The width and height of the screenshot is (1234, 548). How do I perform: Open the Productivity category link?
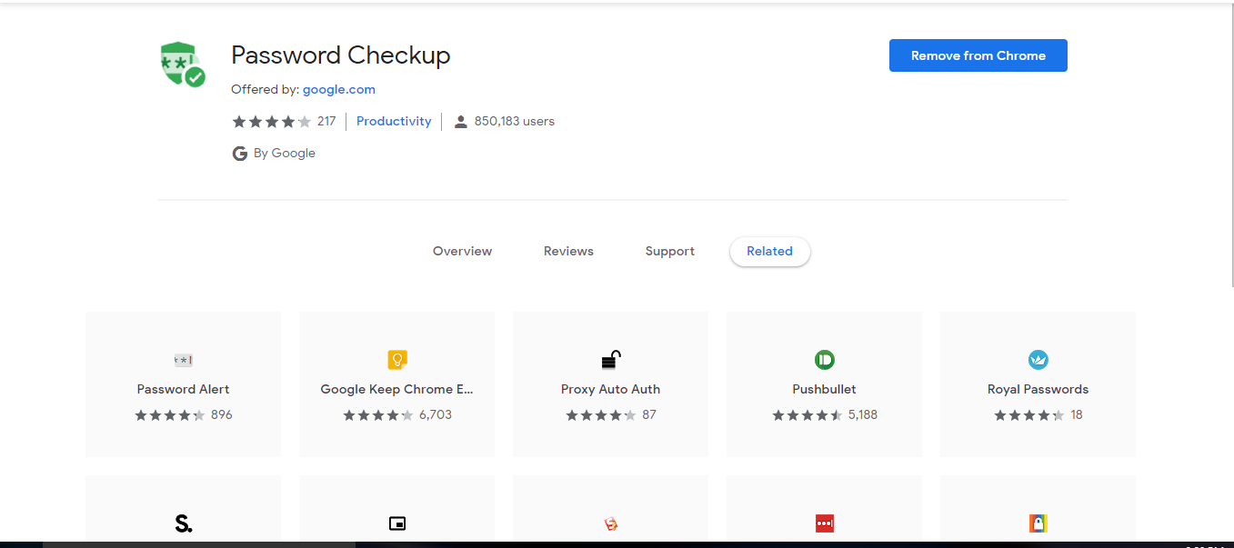click(x=394, y=122)
